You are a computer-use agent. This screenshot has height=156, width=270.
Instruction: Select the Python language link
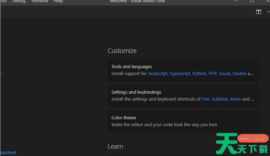(199, 73)
